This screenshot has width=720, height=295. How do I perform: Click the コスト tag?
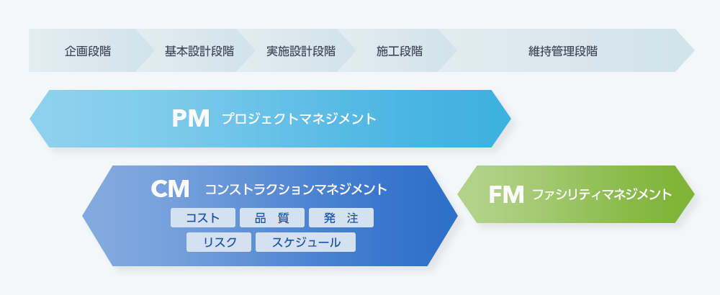click(203, 217)
